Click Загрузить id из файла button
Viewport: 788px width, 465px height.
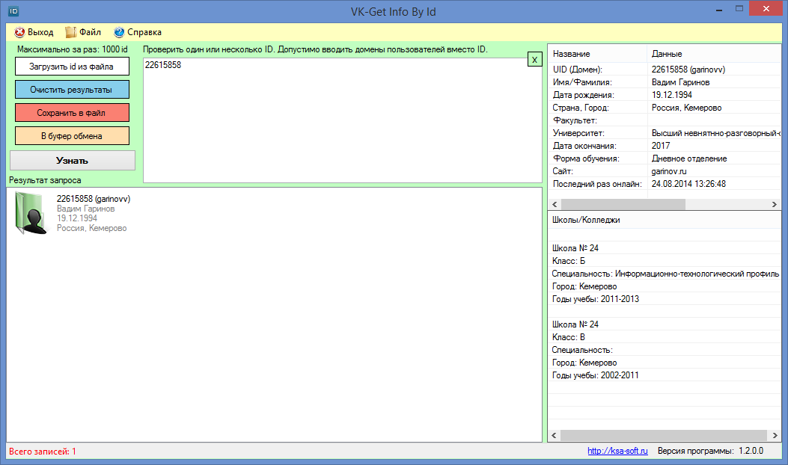pos(72,67)
